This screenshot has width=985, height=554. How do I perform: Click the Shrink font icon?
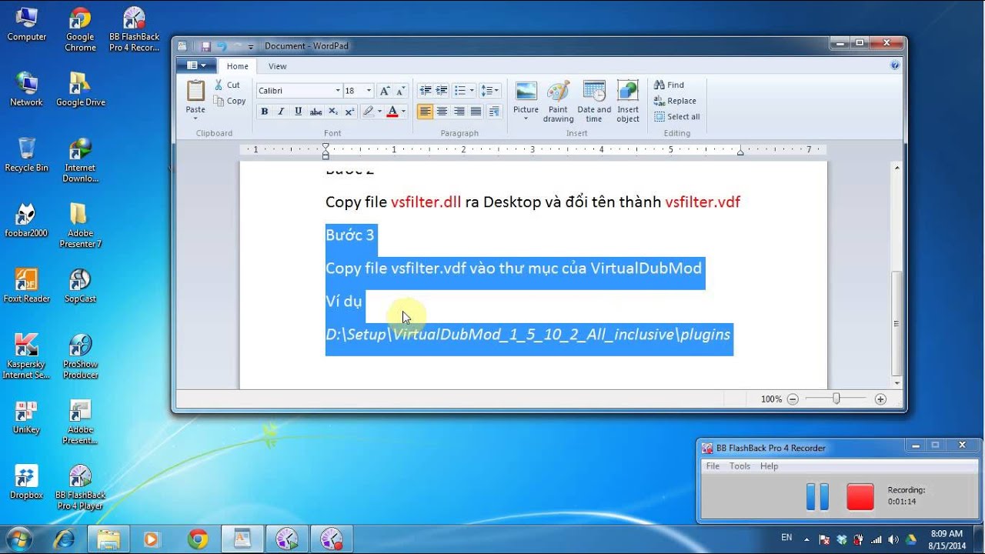(401, 91)
